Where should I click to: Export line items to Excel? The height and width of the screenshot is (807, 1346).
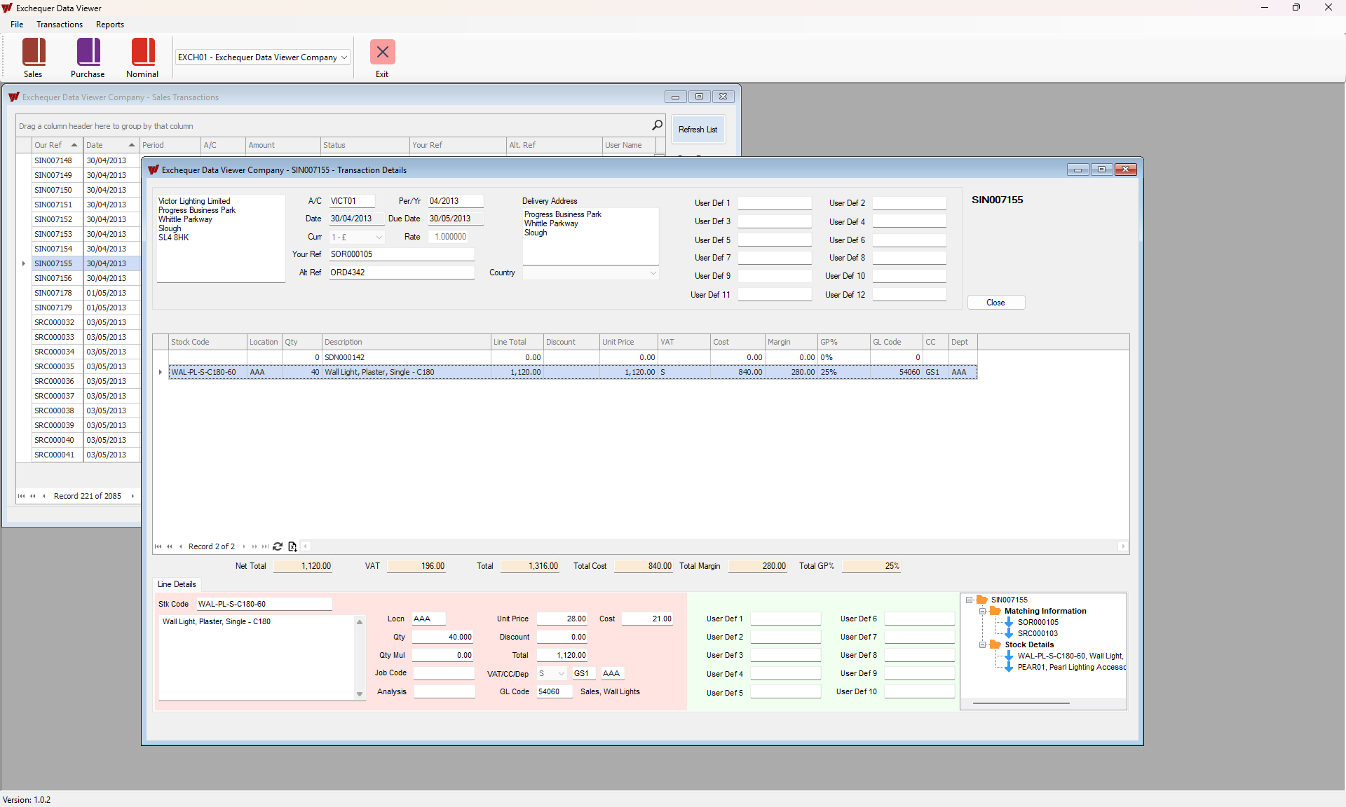(292, 546)
